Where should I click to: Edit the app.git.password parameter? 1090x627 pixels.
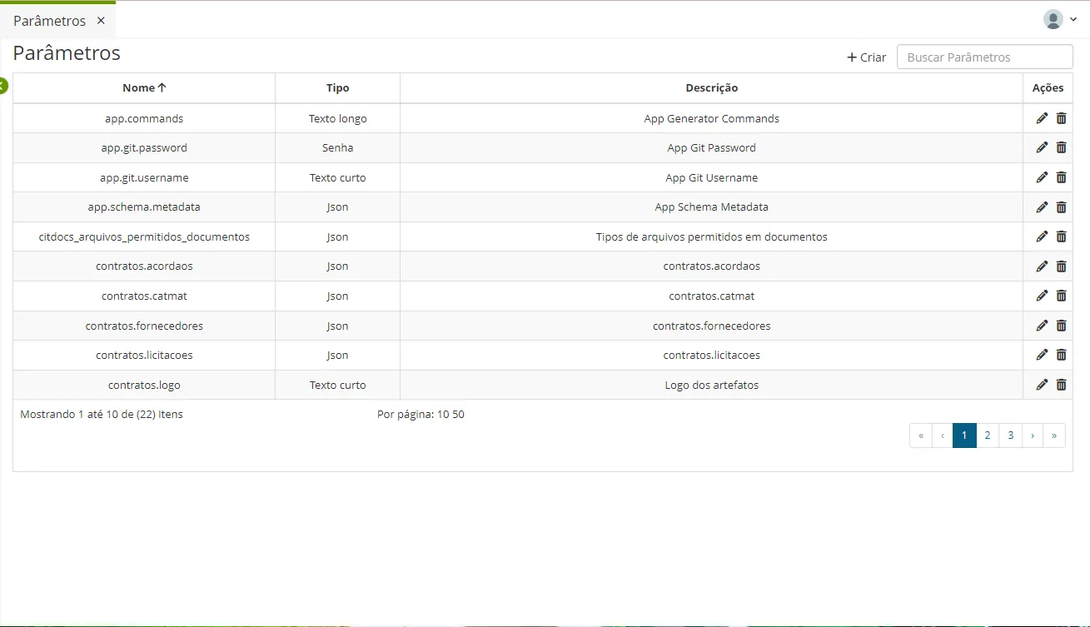(1042, 147)
